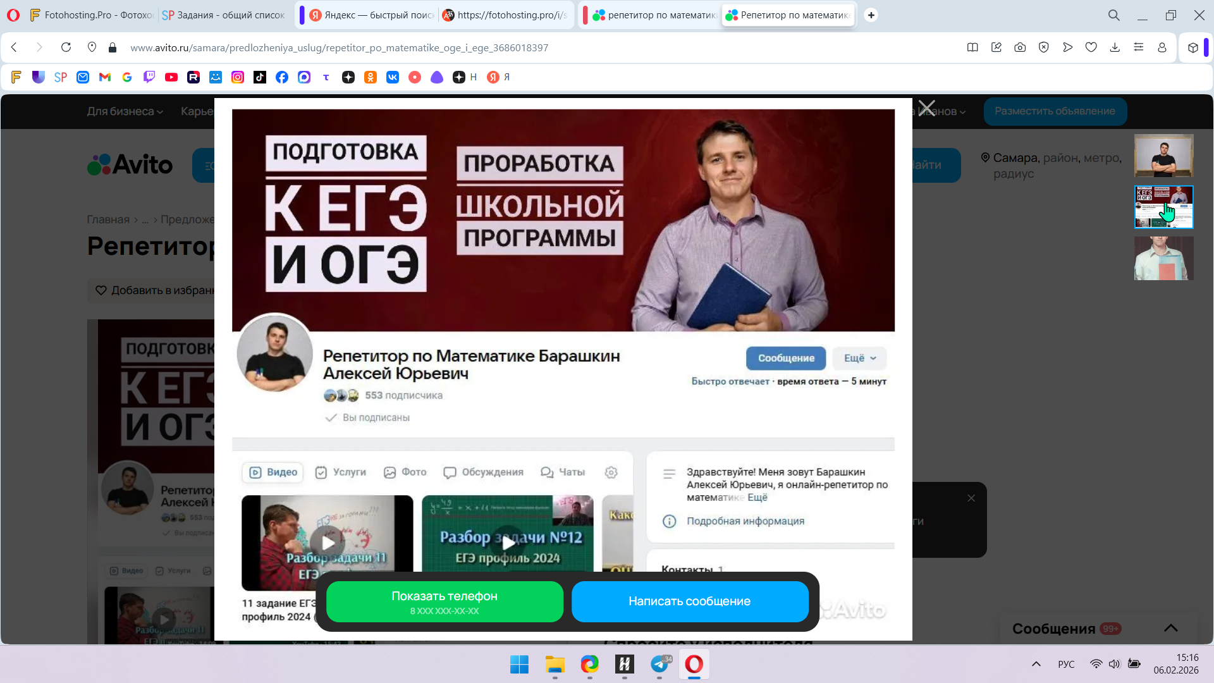Viewport: 1214px width, 683px height.
Task: Click Написать сообщение button
Action: tap(689, 602)
